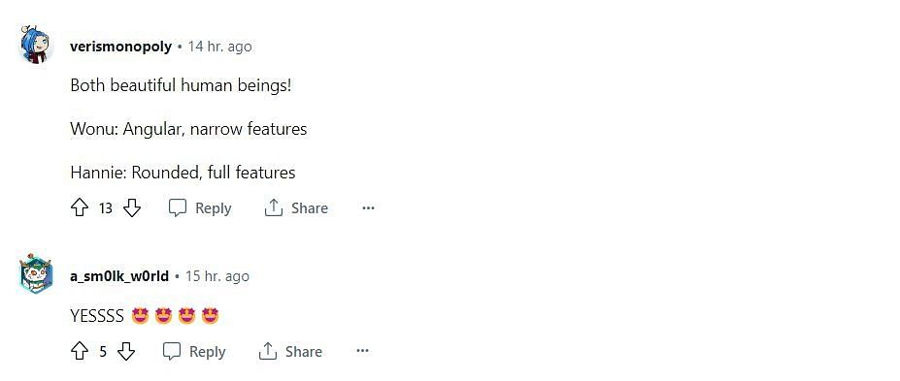Open more options on verismonopoly's comment
Image resolution: width=900 pixels, height=381 pixels.
369,208
